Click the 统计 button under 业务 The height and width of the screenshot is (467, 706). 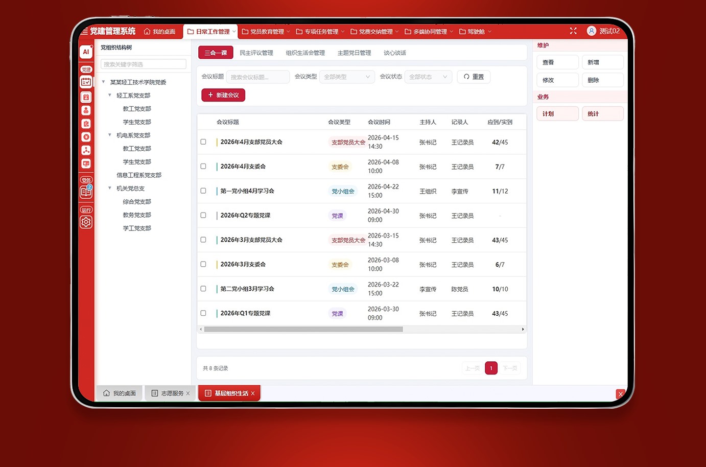pos(603,113)
